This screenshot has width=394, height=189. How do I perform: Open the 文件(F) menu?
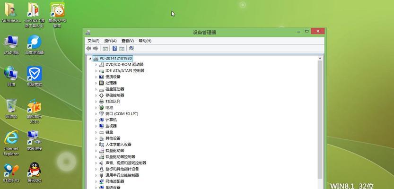pos(94,41)
